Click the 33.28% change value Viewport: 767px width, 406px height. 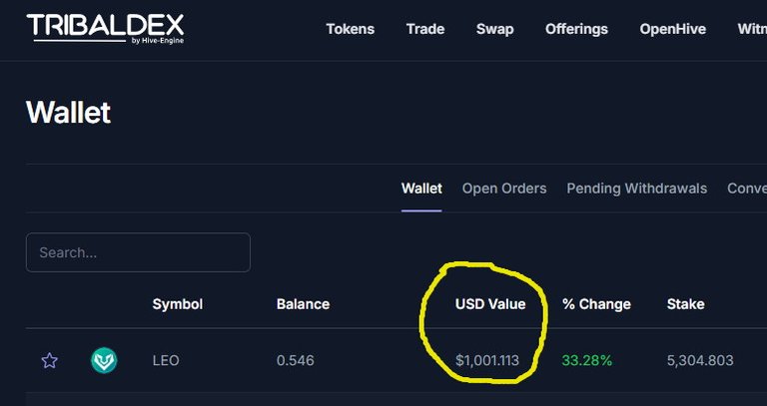[x=587, y=361]
